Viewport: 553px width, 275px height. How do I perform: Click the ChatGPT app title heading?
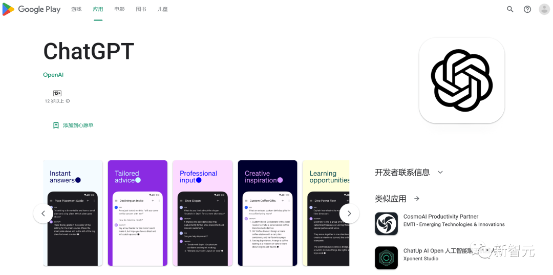click(89, 52)
